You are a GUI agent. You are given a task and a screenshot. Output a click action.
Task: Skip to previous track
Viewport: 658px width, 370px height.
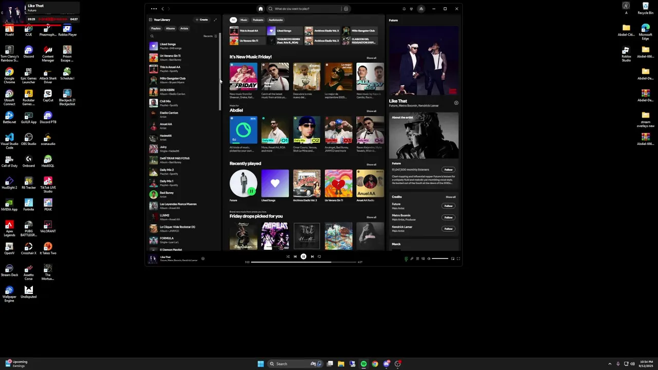click(295, 256)
